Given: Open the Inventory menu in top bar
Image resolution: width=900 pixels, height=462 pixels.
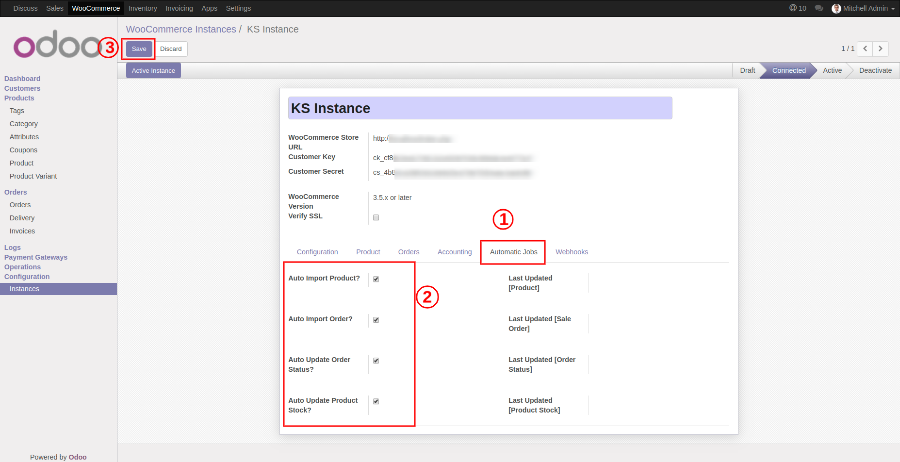Looking at the screenshot, I should click(143, 8).
